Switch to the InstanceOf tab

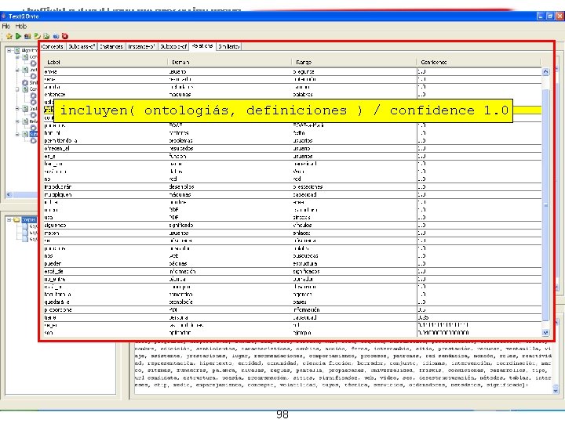[141, 46]
